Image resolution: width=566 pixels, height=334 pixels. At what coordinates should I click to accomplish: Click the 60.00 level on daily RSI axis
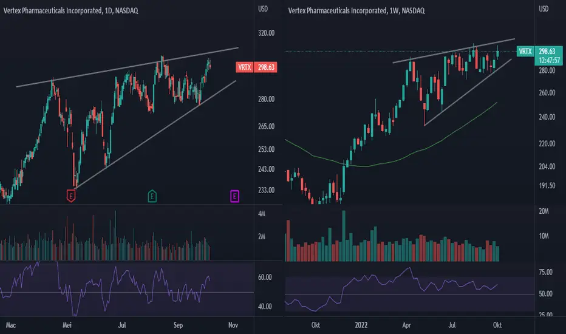pos(265,278)
